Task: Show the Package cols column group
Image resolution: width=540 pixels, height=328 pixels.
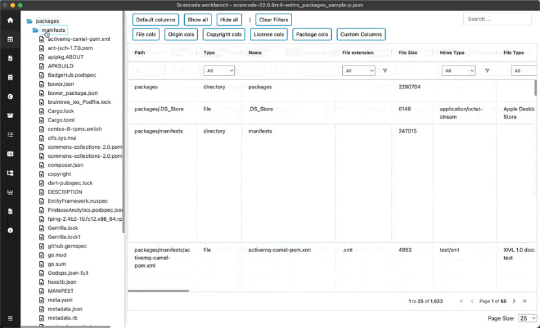Action: coord(312,34)
